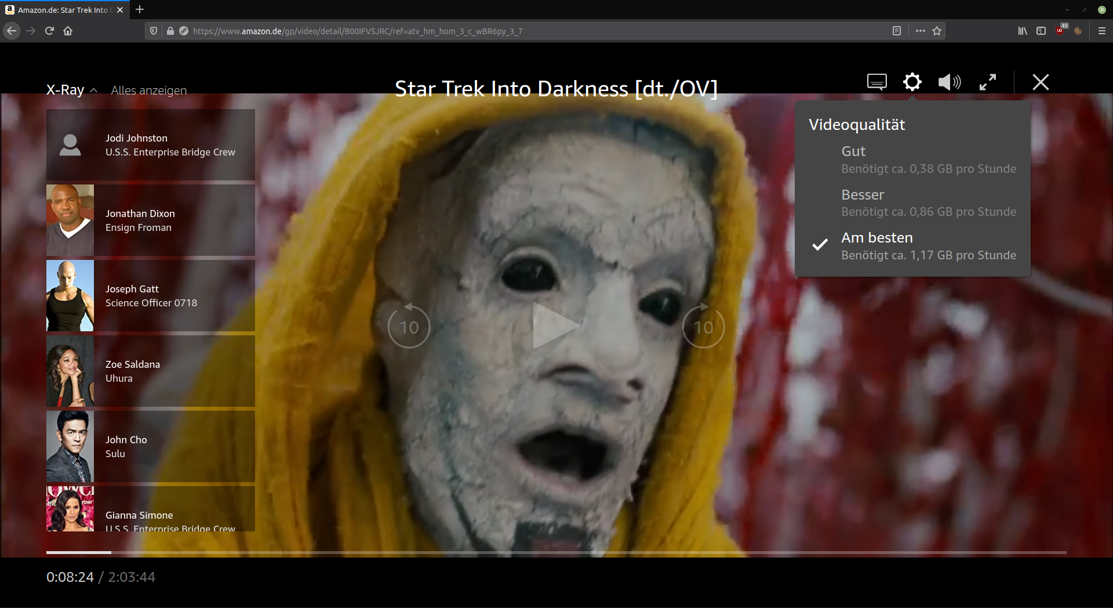This screenshot has width=1113, height=608.
Task: Click Gianna Simone's photo thumbnail
Action: pos(70,509)
